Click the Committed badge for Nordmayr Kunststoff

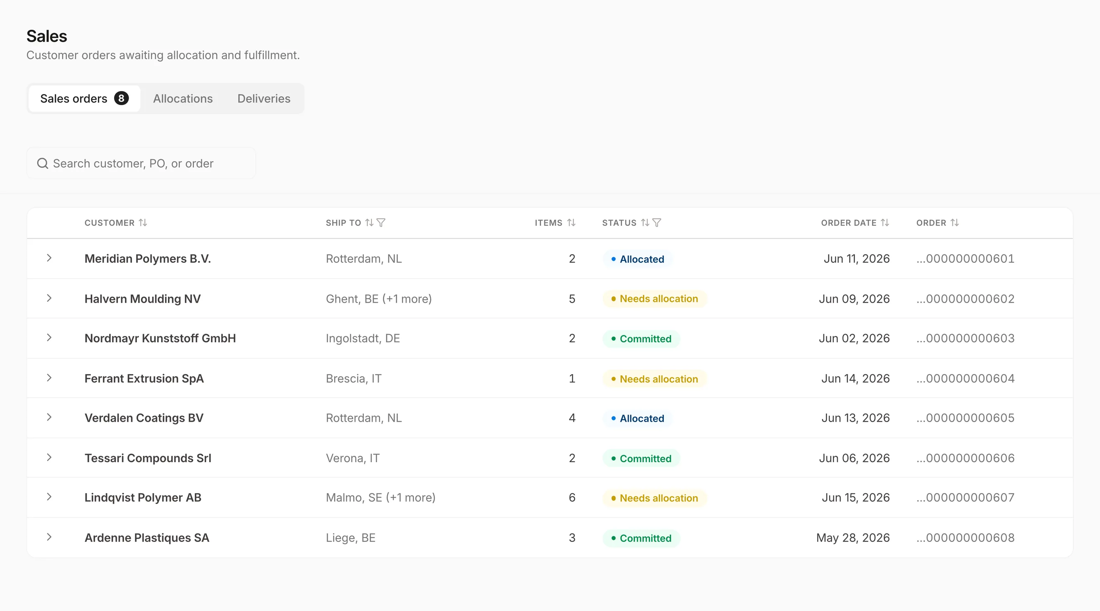pyautogui.click(x=641, y=339)
